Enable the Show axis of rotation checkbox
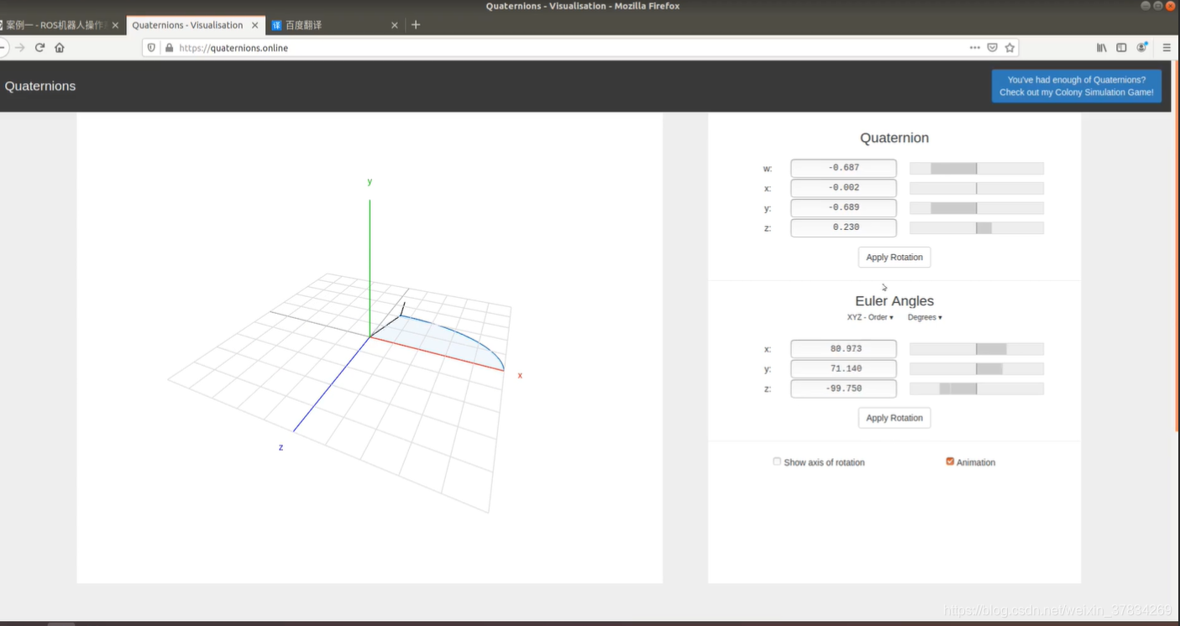The height and width of the screenshot is (626, 1180). click(777, 462)
